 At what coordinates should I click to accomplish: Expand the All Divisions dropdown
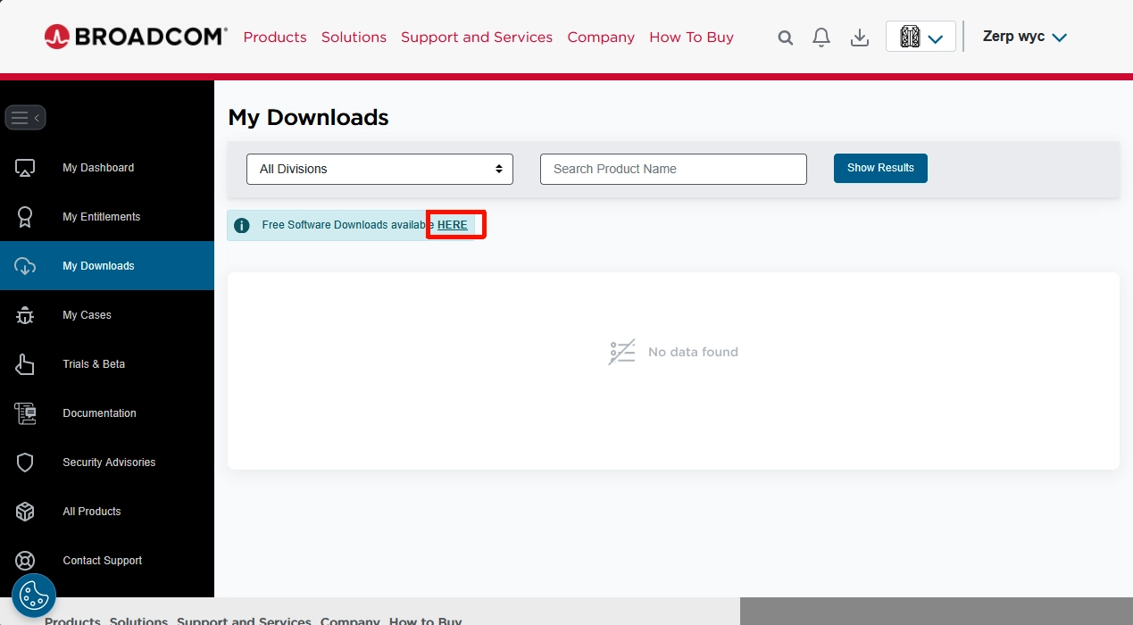coord(379,169)
